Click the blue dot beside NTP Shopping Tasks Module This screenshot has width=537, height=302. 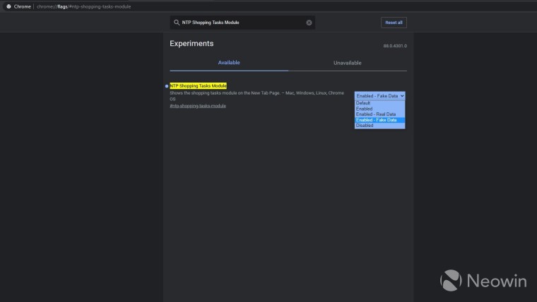pyautogui.click(x=167, y=86)
